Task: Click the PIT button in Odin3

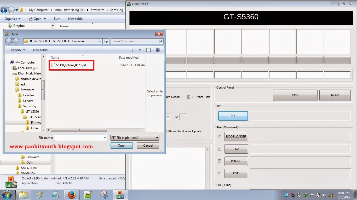Action: 233,116
